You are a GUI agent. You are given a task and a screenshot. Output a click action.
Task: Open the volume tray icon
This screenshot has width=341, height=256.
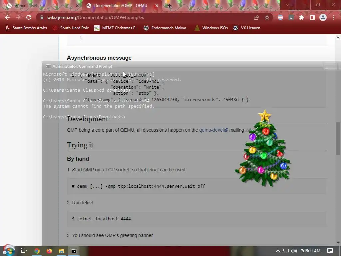coord(294,251)
